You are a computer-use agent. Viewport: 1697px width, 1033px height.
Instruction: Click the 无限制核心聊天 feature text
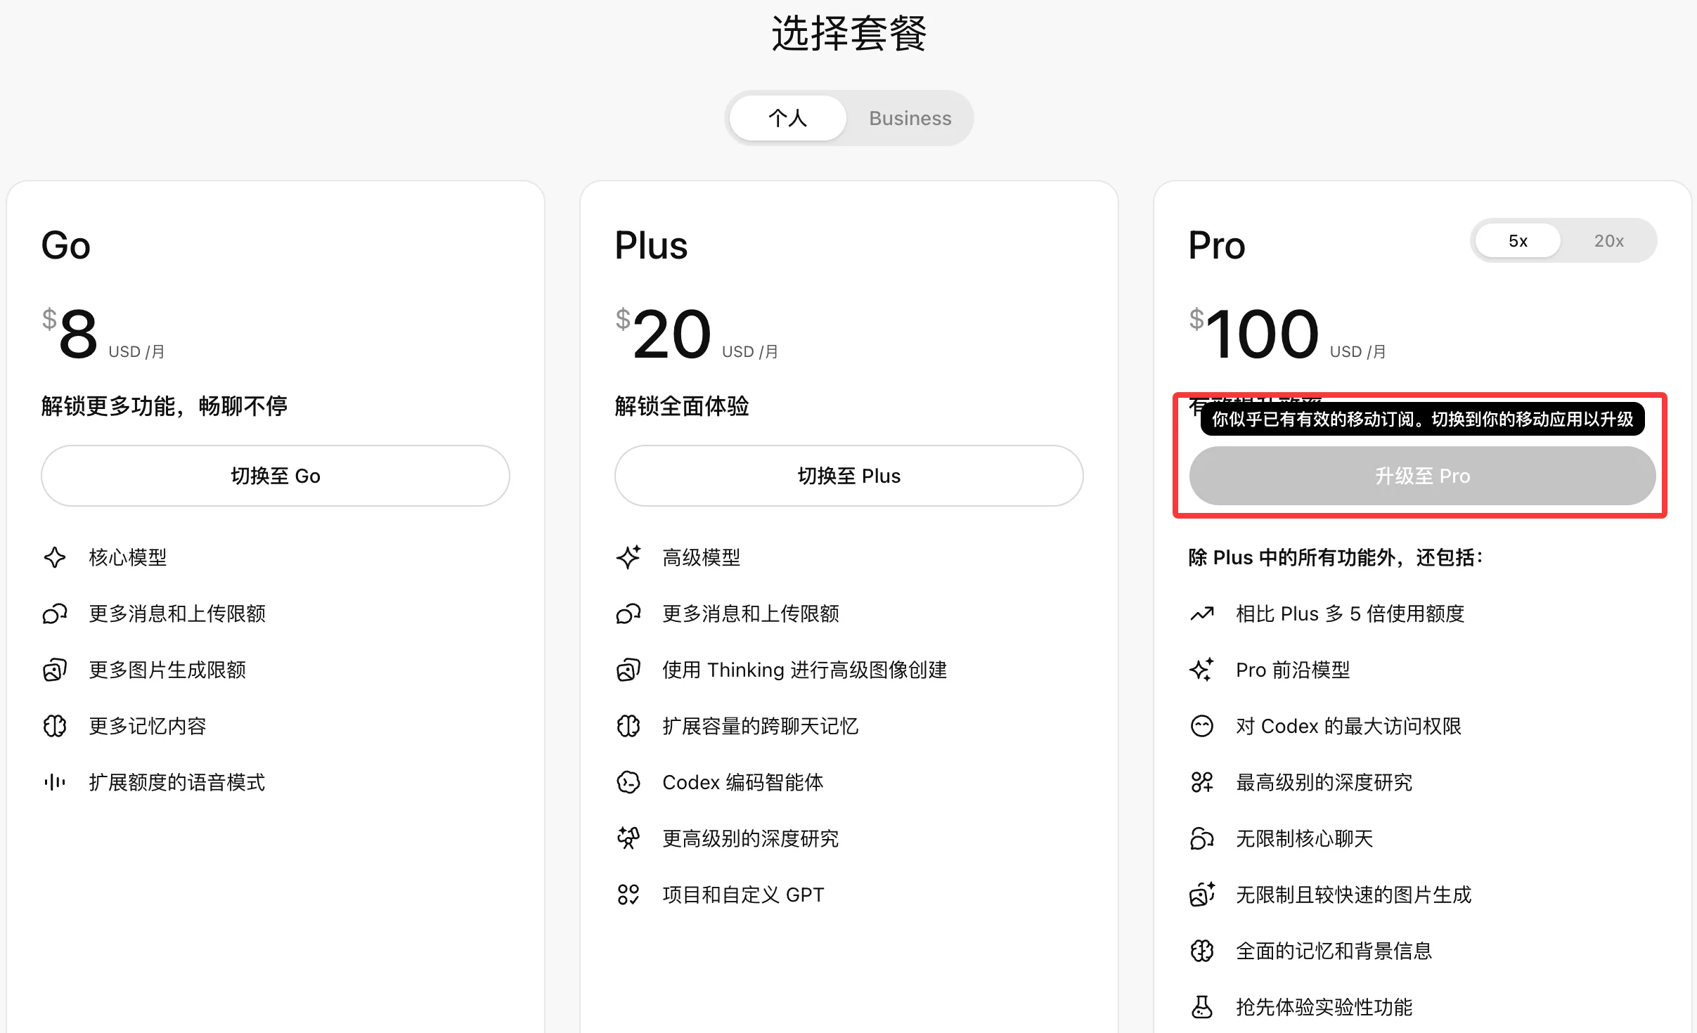pyautogui.click(x=1305, y=838)
